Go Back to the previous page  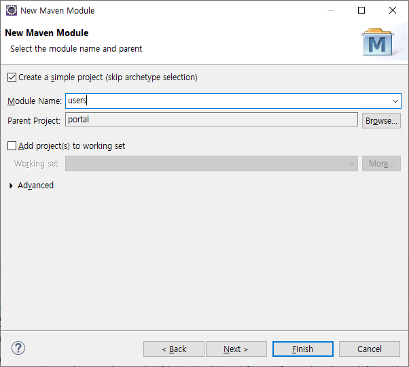[x=174, y=349]
